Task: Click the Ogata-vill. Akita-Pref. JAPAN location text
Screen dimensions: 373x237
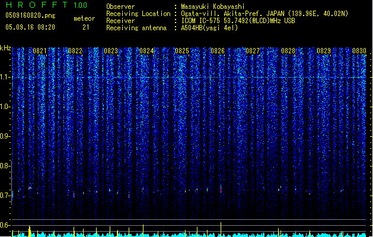Action: click(x=264, y=14)
